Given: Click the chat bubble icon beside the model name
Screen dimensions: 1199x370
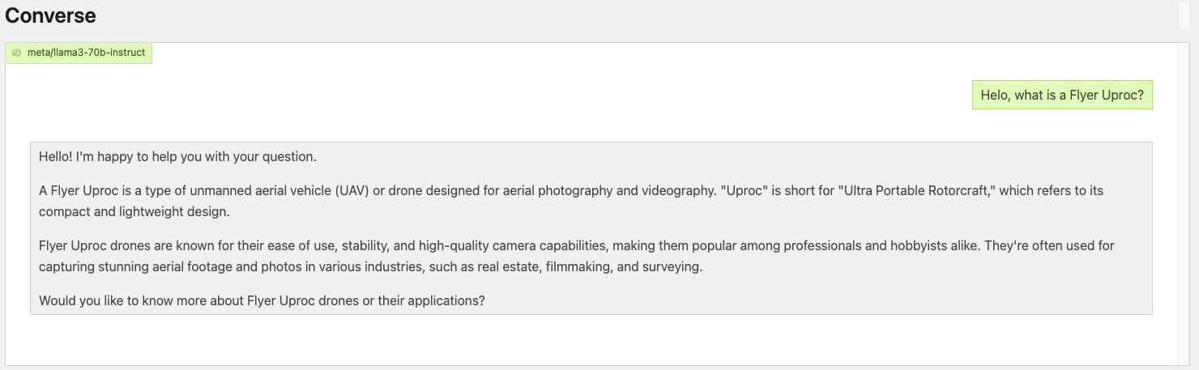Looking at the screenshot, I should click(16, 53).
